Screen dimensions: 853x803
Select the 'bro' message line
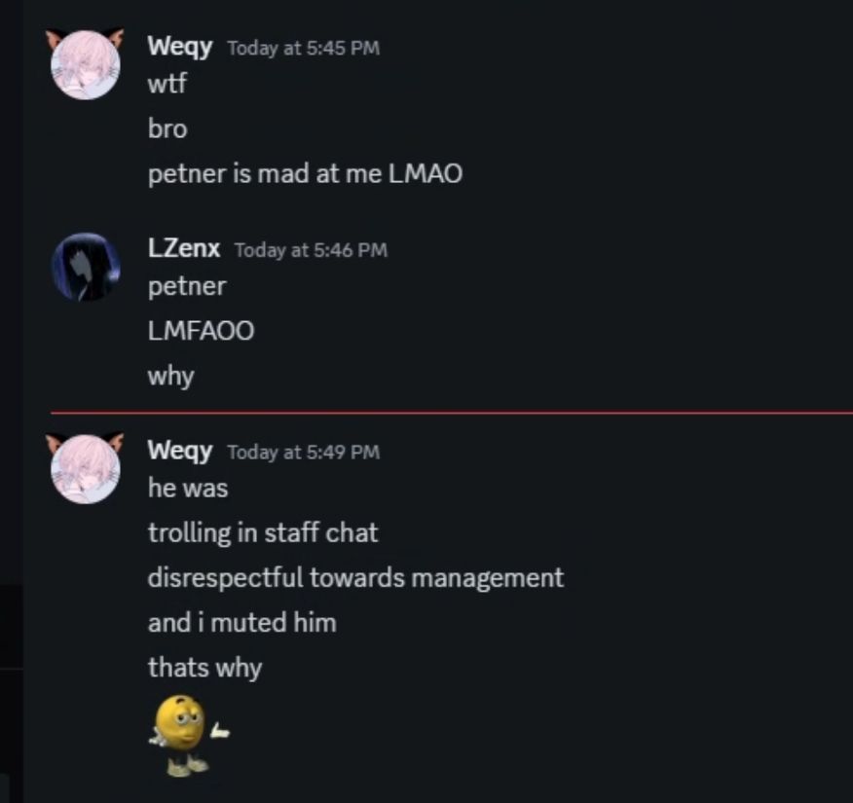pyautogui.click(x=167, y=128)
